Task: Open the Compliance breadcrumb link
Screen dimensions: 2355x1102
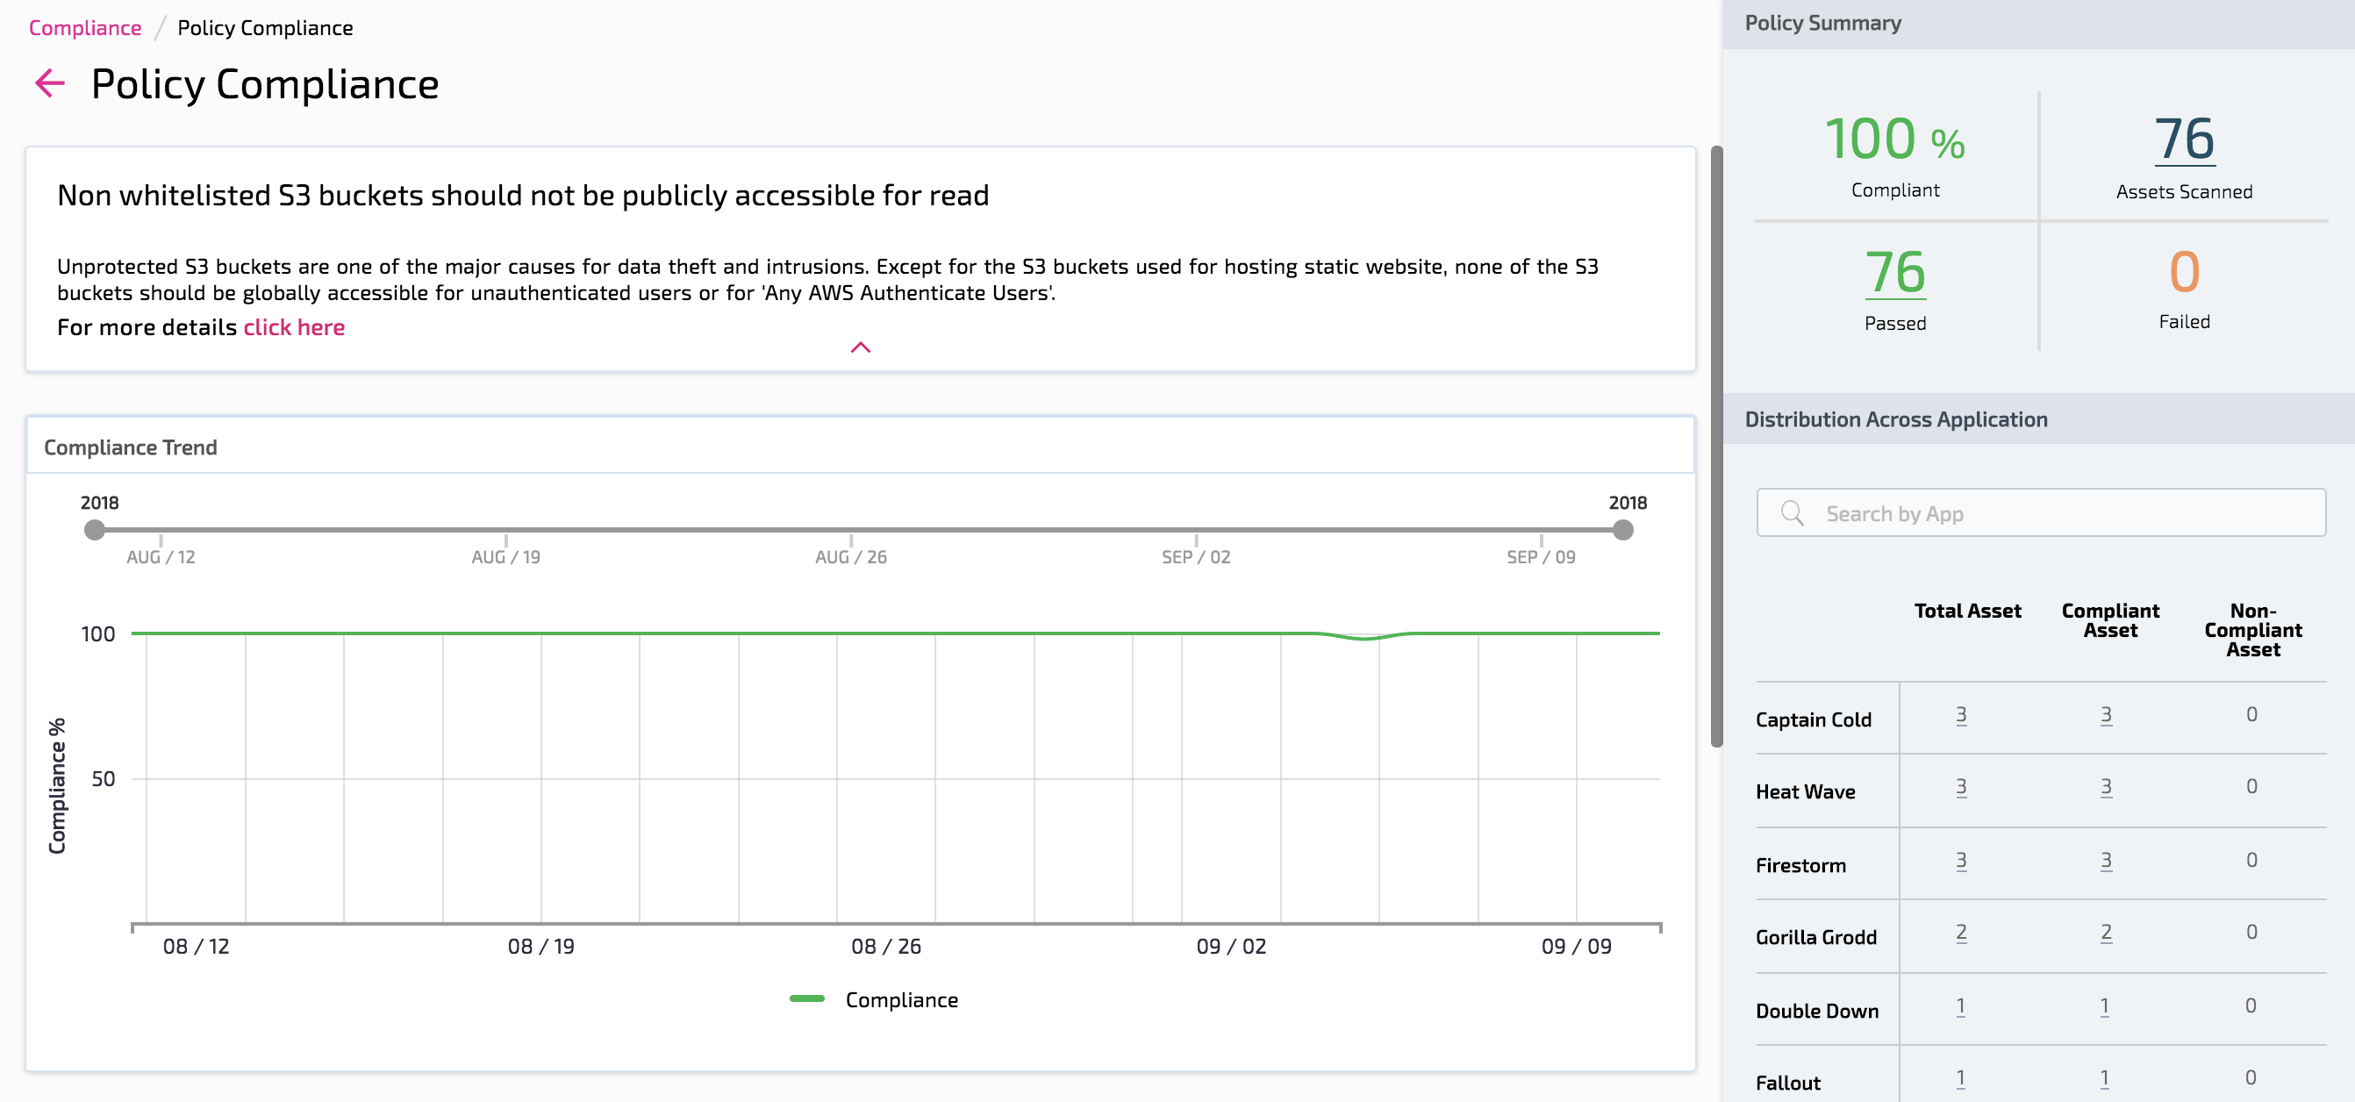Action: [85, 27]
